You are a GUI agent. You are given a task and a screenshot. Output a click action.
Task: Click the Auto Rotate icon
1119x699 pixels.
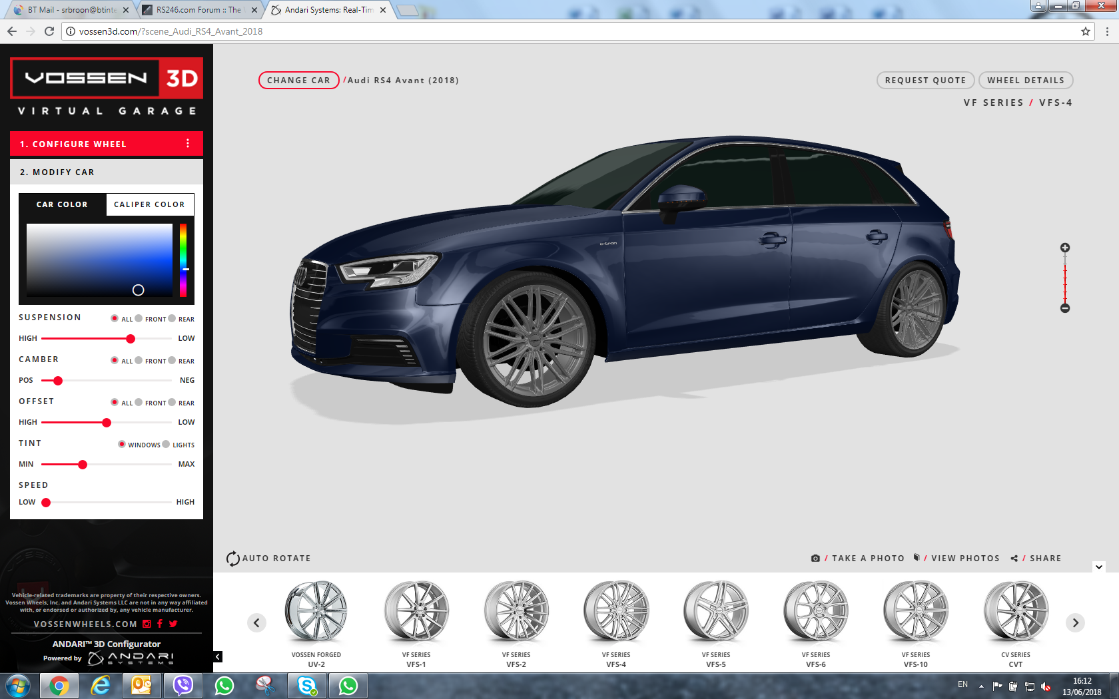232,559
